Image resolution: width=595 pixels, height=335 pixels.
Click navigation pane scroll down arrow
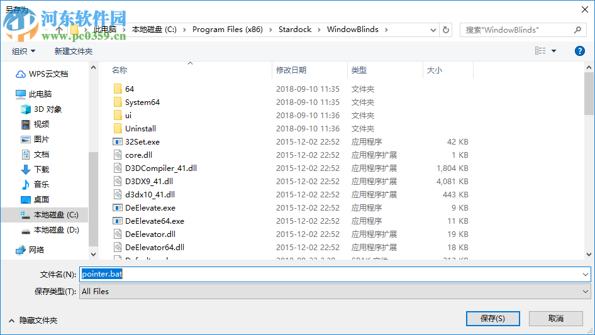click(93, 254)
